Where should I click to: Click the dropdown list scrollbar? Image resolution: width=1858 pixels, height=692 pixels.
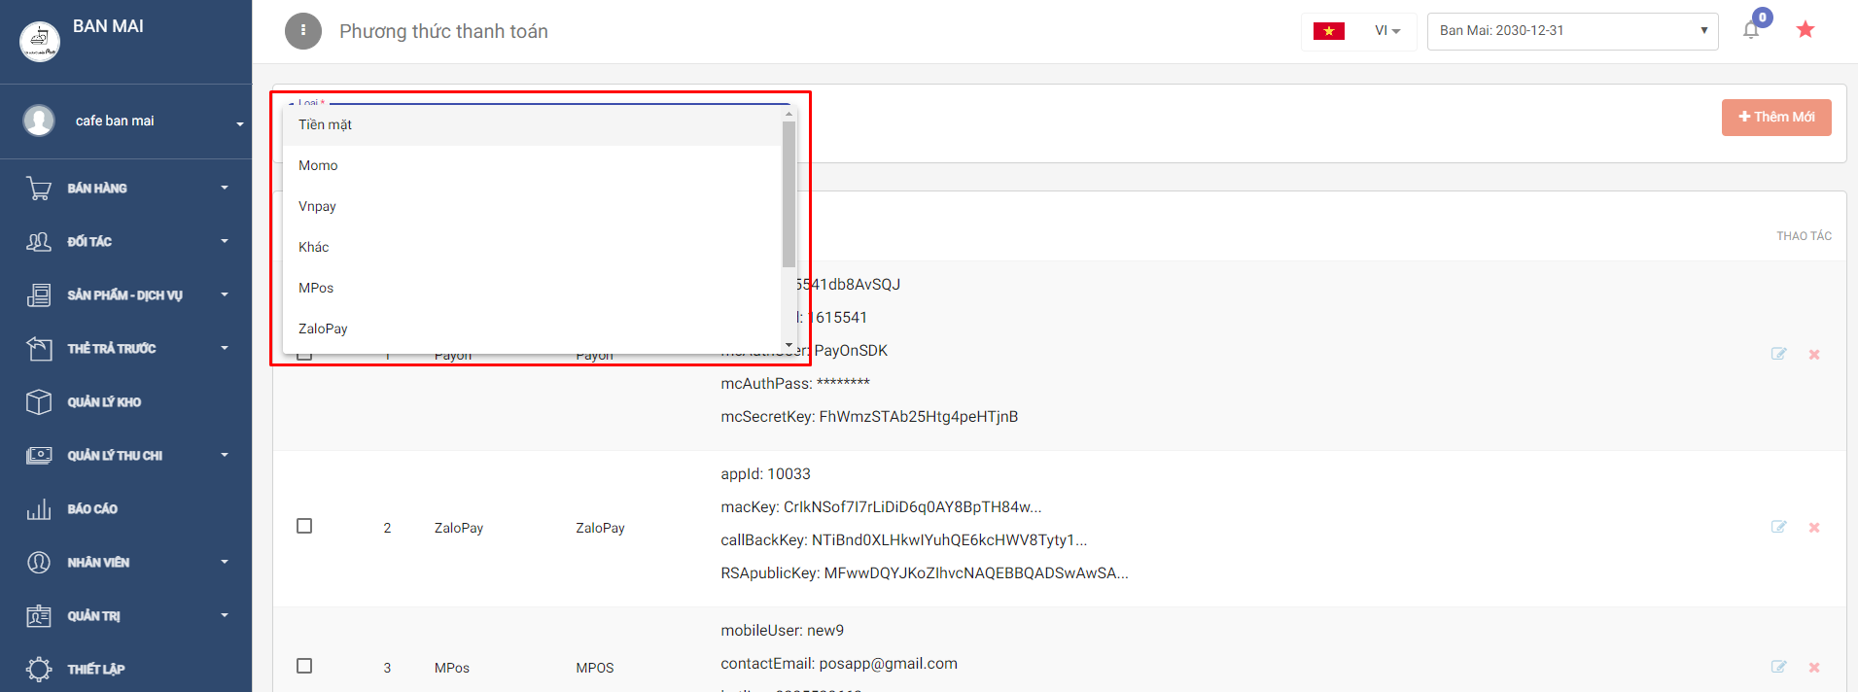point(789,194)
